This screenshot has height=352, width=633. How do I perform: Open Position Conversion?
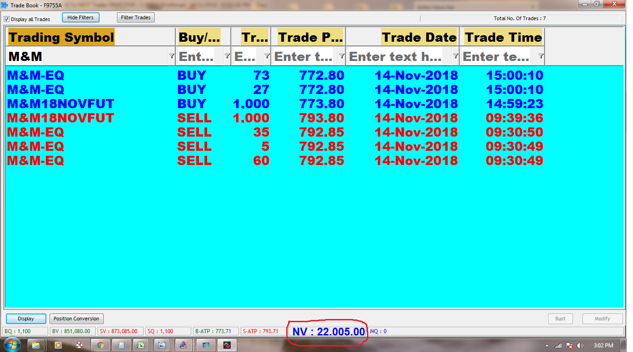point(76,319)
